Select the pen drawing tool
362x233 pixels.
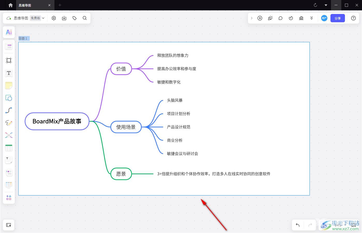9,123
